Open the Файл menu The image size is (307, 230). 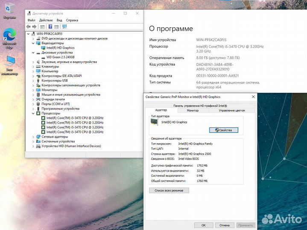click(x=31, y=20)
